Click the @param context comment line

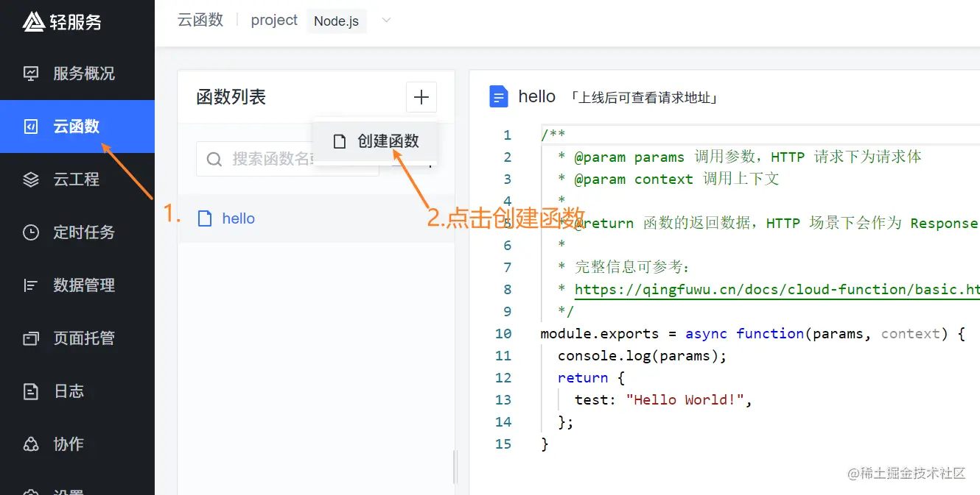(668, 179)
